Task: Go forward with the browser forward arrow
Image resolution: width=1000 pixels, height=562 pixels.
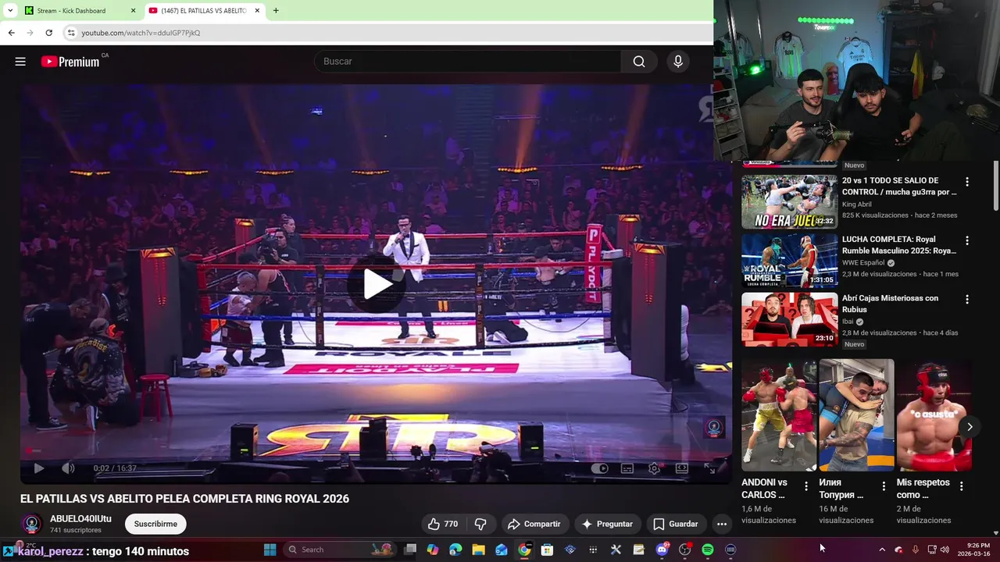Action: click(30, 33)
